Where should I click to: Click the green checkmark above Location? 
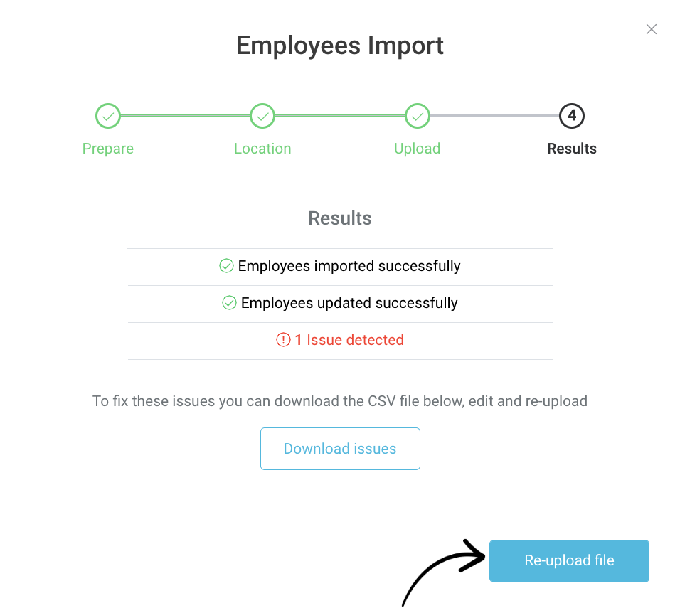click(262, 116)
